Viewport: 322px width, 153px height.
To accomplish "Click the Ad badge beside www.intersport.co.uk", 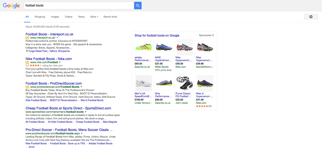I will (27, 38).
